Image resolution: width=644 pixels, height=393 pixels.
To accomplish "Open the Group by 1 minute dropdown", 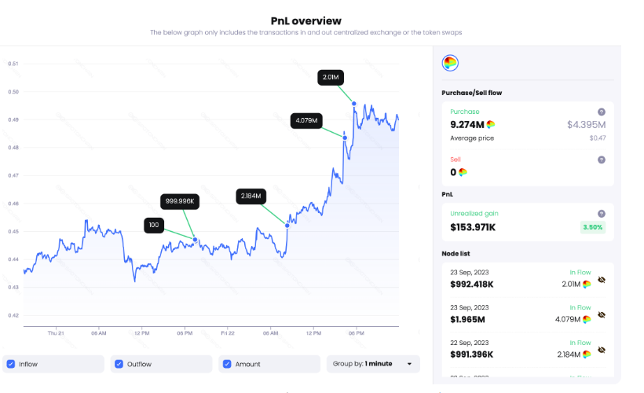I will [373, 364].
